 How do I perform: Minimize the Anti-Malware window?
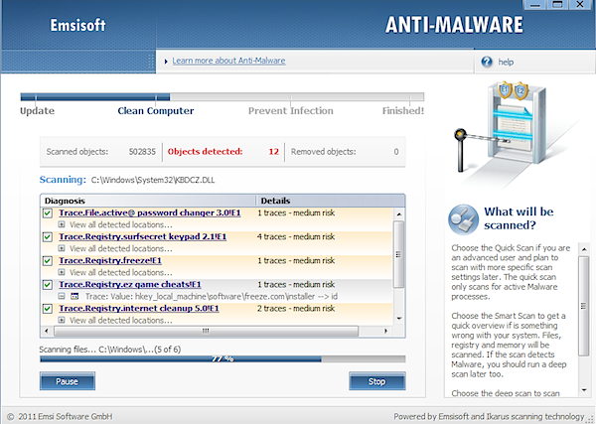coord(535,5)
